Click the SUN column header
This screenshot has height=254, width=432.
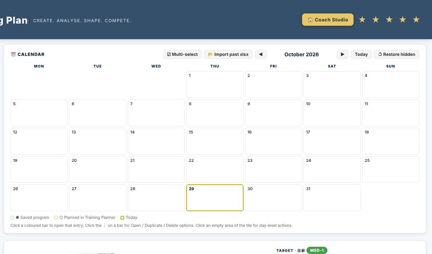coord(391,66)
